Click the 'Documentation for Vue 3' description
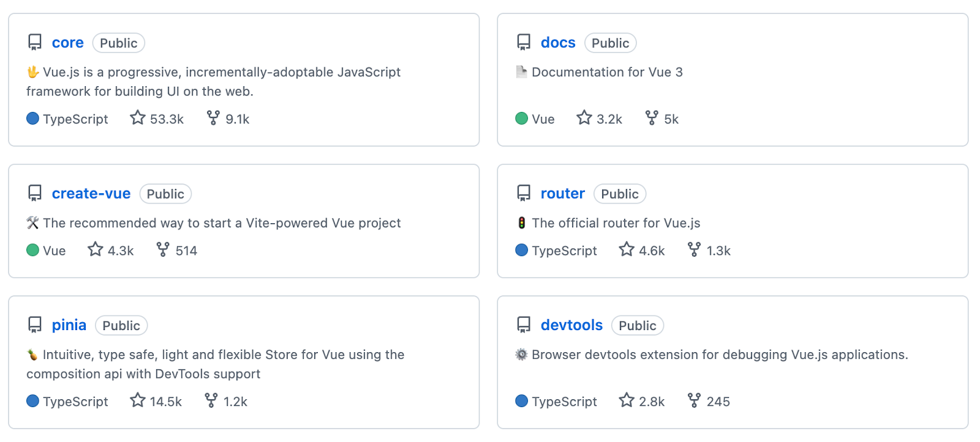Image resolution: width=980 pixels, height=442 pixels. coord(607,72)
